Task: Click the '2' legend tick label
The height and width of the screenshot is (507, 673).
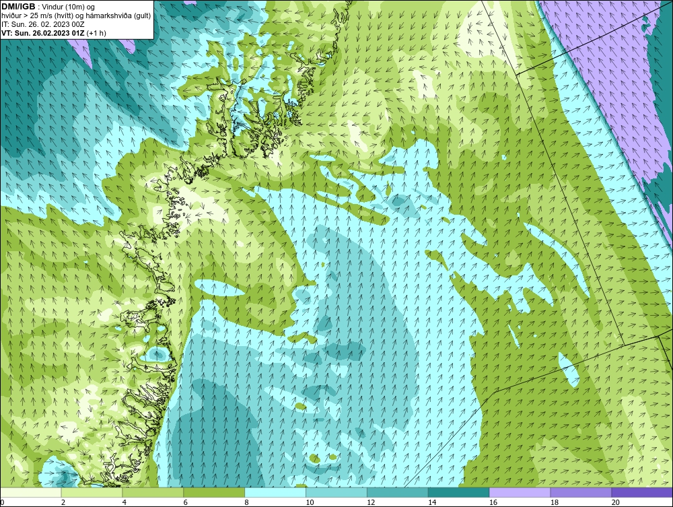Action: tap(63, 502)
